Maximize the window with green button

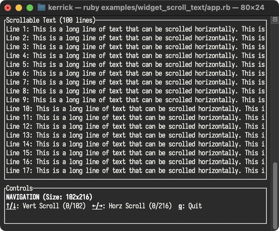click(30, 8)
